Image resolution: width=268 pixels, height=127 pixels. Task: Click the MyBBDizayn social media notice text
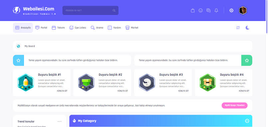91,106
